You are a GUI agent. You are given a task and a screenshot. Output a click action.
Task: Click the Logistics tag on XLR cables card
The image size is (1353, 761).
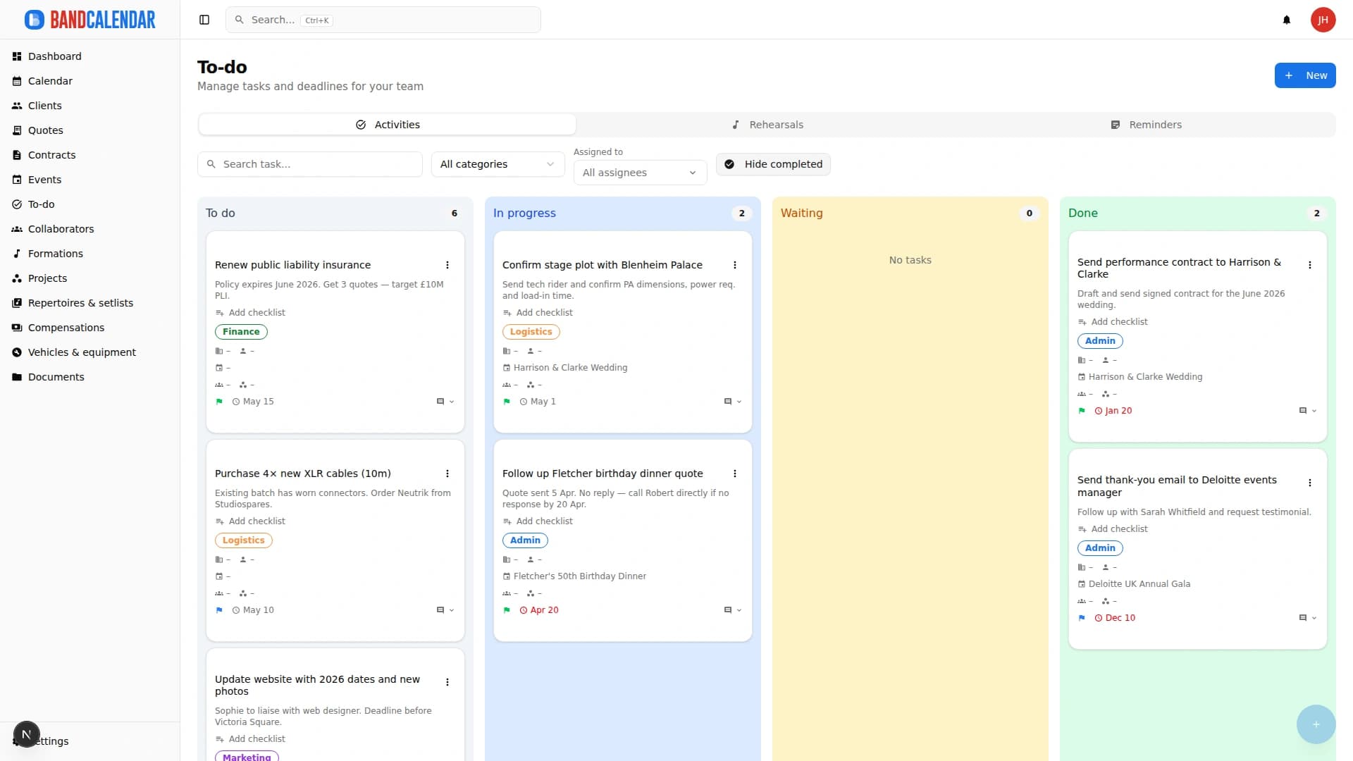click(244, 540)
